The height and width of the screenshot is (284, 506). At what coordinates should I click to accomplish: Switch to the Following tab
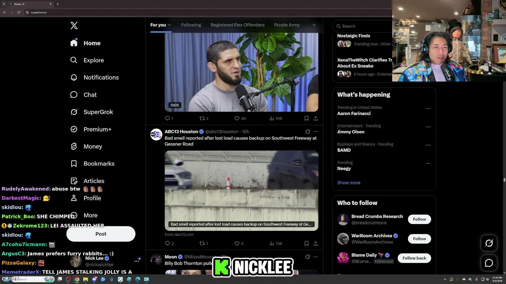[x=191, y=25]
